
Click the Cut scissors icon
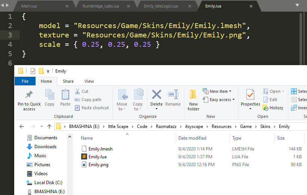click(x=77, y=91)
